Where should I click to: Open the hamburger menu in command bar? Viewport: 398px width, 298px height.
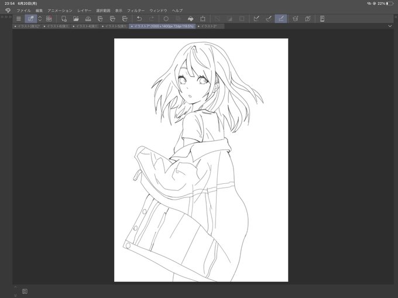(x=19, y=19)
